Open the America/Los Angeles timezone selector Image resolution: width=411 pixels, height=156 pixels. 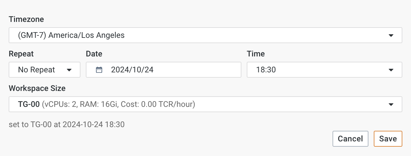[200, 35]
